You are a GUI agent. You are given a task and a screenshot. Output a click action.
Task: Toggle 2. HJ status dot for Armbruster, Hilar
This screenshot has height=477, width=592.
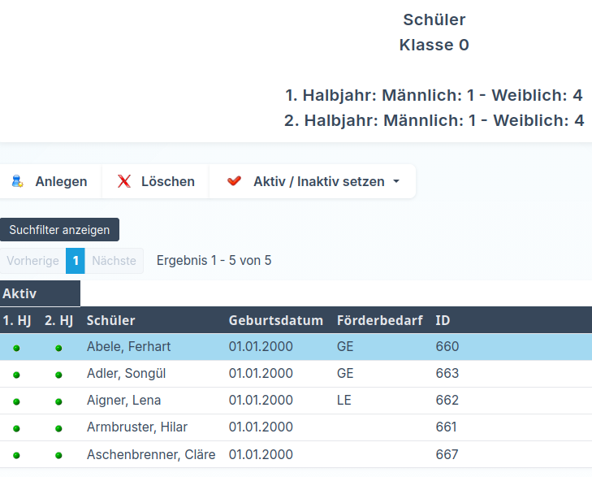click(58, 428)
